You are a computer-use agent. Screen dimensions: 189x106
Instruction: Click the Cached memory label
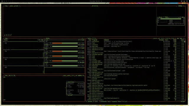click(x=6, y=58)
